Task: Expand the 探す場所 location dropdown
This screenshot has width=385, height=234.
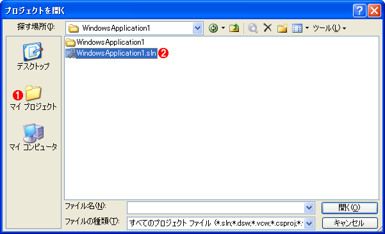Action: 198,28
